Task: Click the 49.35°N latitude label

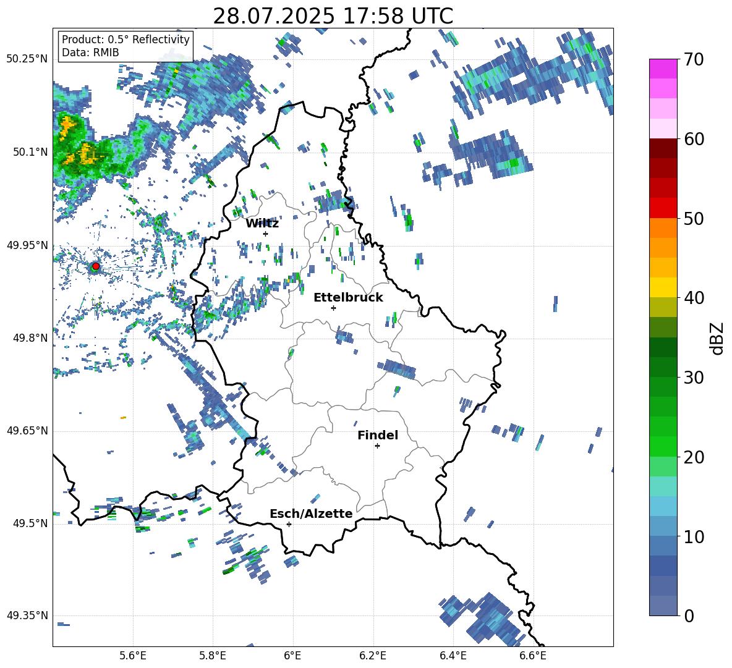Action: coord(27,615)
